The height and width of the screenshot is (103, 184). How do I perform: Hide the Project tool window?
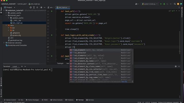click(x=45, y=7)
